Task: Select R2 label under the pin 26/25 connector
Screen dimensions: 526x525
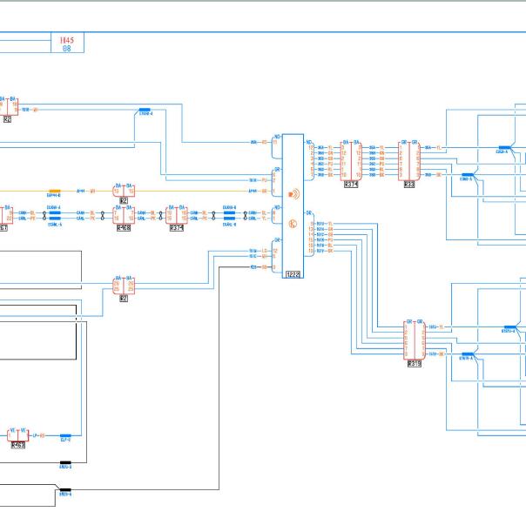Action: [124, 299]
